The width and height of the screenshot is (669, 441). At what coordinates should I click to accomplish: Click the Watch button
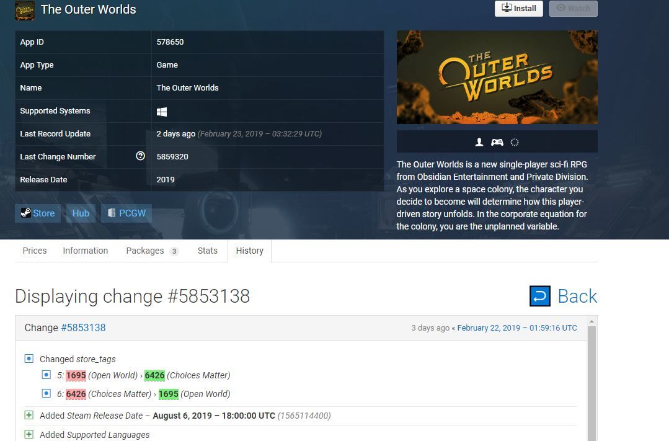tap(573, 9)
